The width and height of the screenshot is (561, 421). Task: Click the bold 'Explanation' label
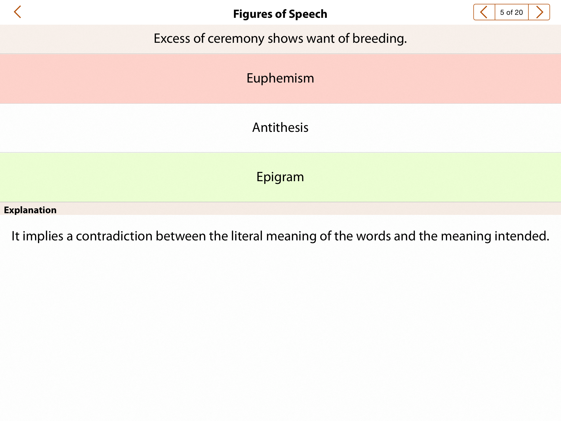tap(30, 210)
